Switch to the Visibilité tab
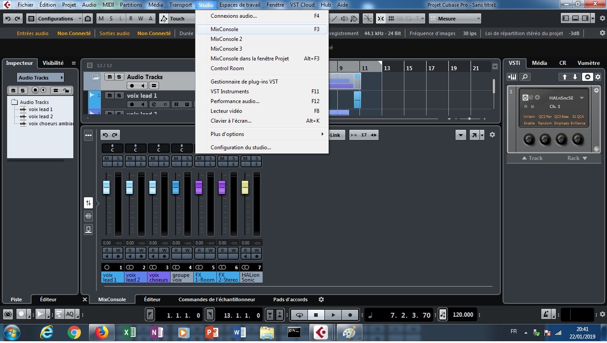607x343 pixels. click(53, 63)
